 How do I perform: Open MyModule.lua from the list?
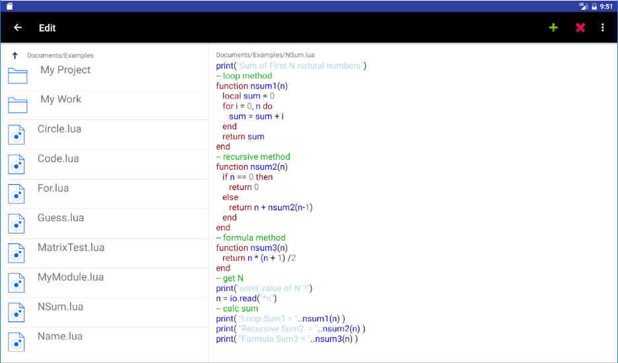71,277
